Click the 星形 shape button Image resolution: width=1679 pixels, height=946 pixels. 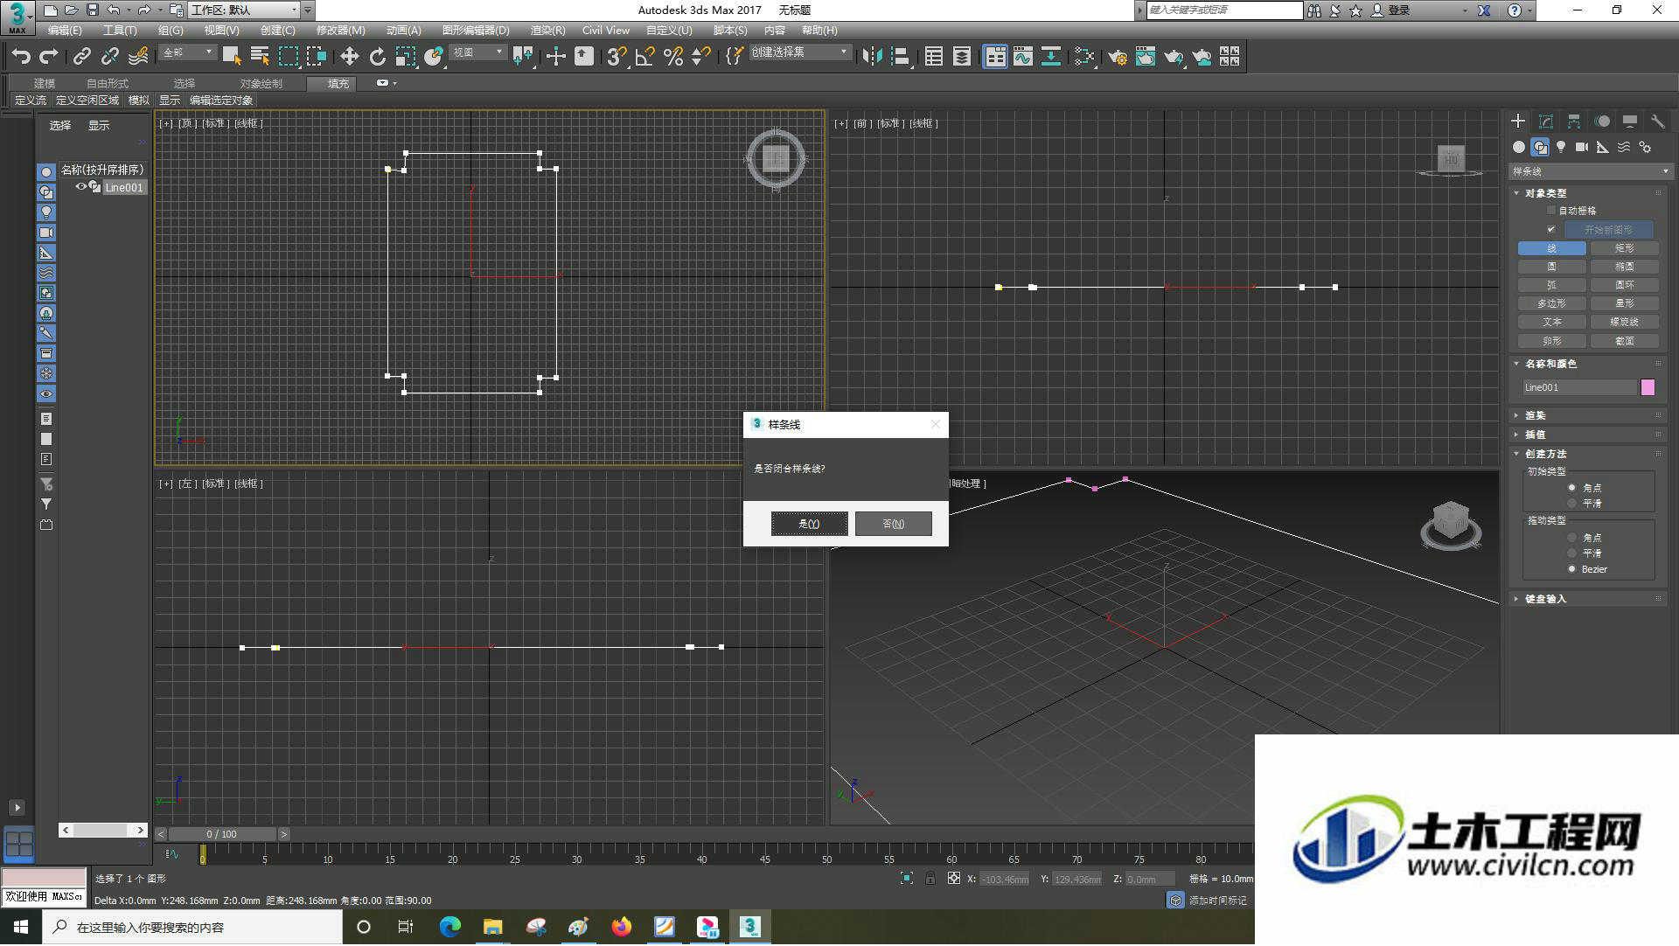point(1625,304)
